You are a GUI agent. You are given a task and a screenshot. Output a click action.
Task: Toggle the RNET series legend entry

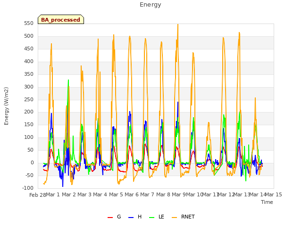[x=183, y=217]
